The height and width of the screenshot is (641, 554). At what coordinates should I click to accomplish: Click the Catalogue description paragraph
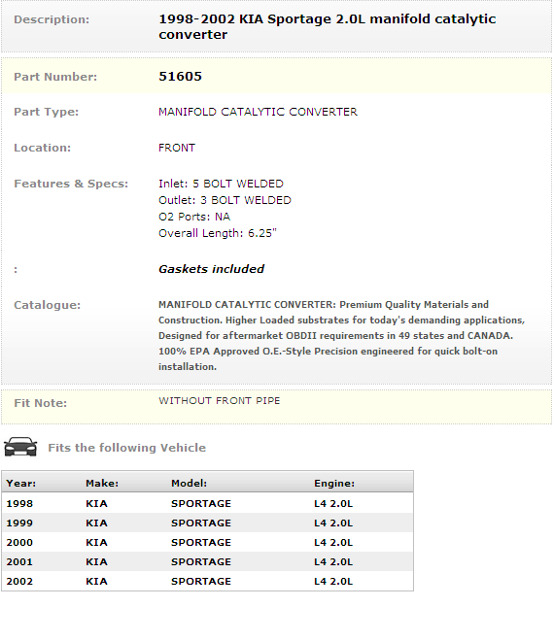(342, 336)
